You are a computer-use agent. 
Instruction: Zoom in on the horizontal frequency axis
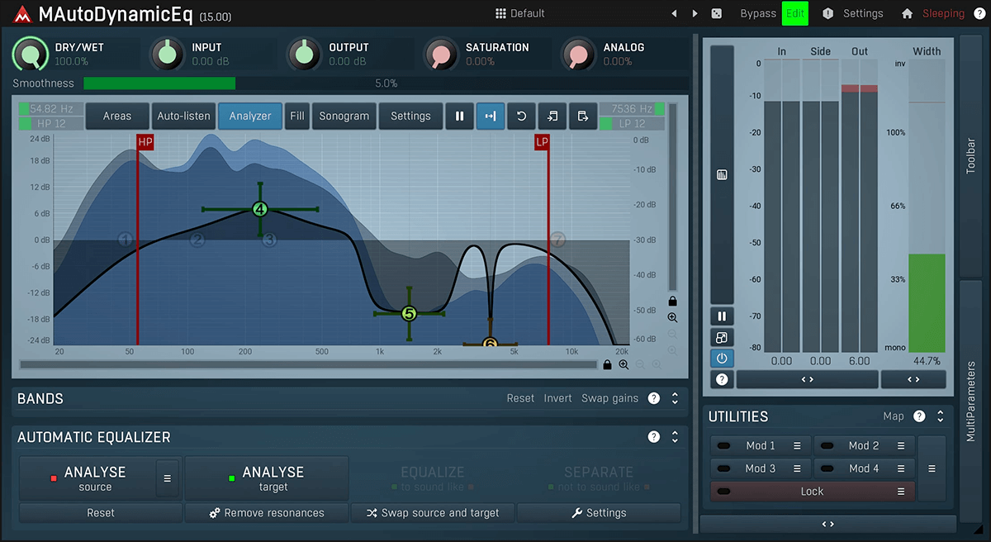click(624, 364)
